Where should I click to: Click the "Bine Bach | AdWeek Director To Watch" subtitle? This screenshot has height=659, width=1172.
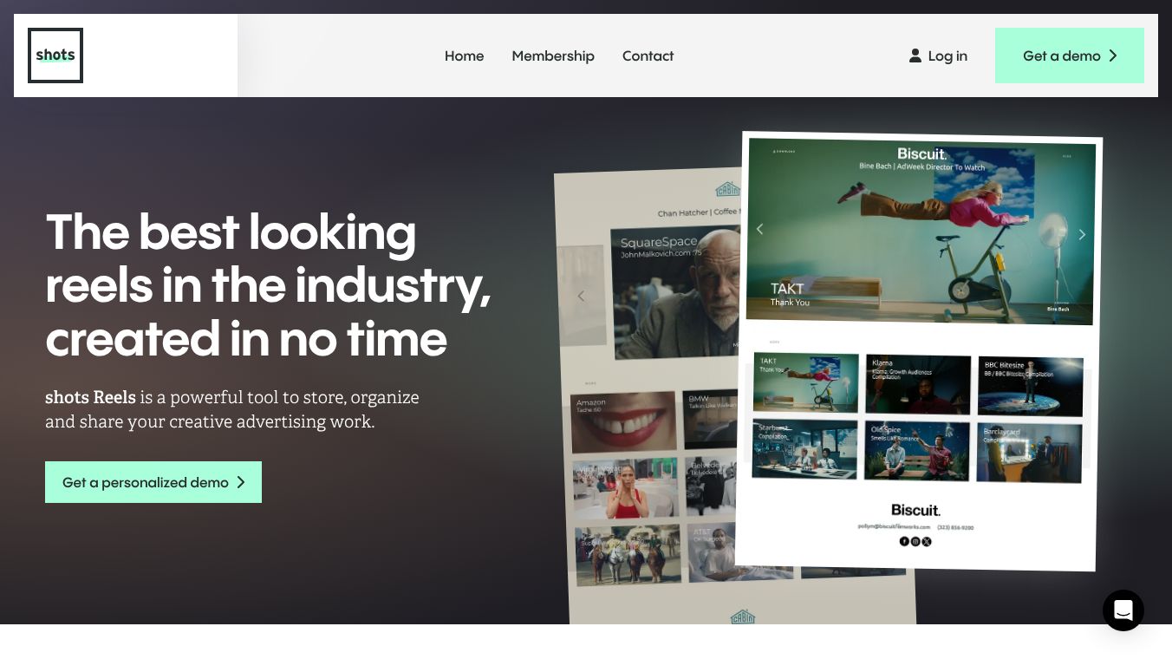pos(921,166)
